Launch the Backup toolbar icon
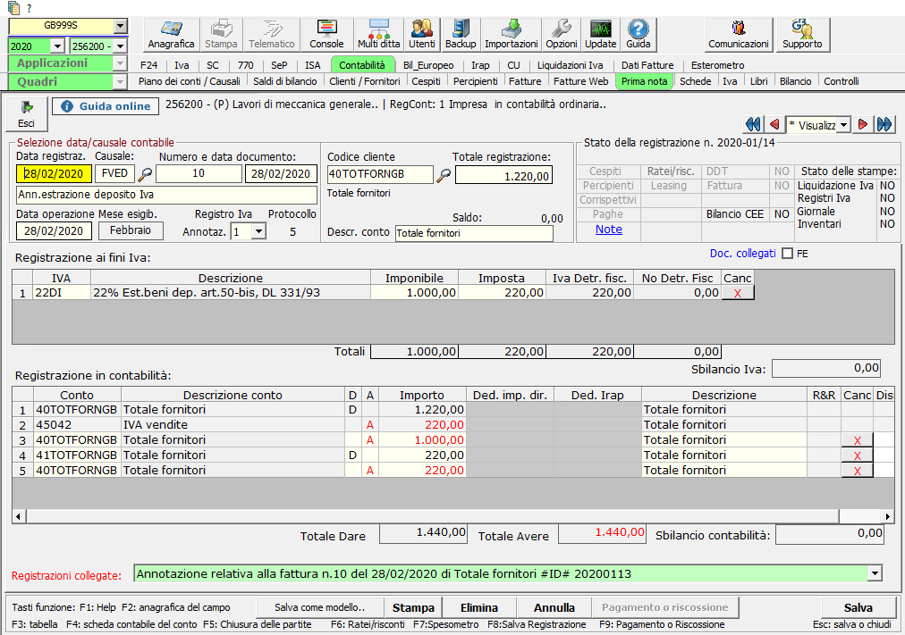The height and width of the screenshot is (635, 905). [461, 35]
